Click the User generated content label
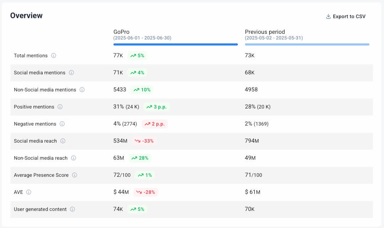The image size is (384, 228). (40, 209)
